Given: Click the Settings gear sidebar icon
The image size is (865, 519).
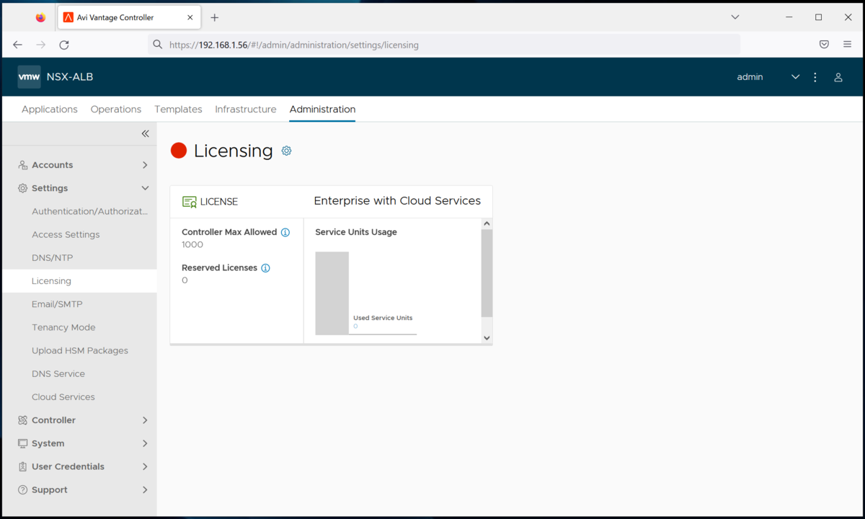Looking at the screenshot, I should click(x=23, y=188).
